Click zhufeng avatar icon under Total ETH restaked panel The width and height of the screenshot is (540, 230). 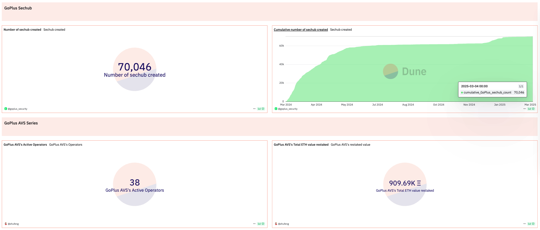tap(276, 224)
